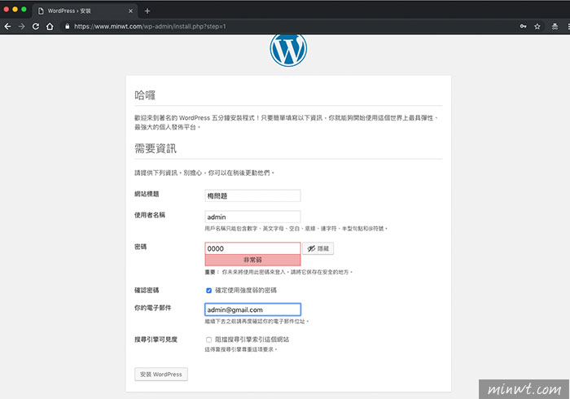Reload the WordPress install page
Screen dimensions: 570x399
pos(36,27)
